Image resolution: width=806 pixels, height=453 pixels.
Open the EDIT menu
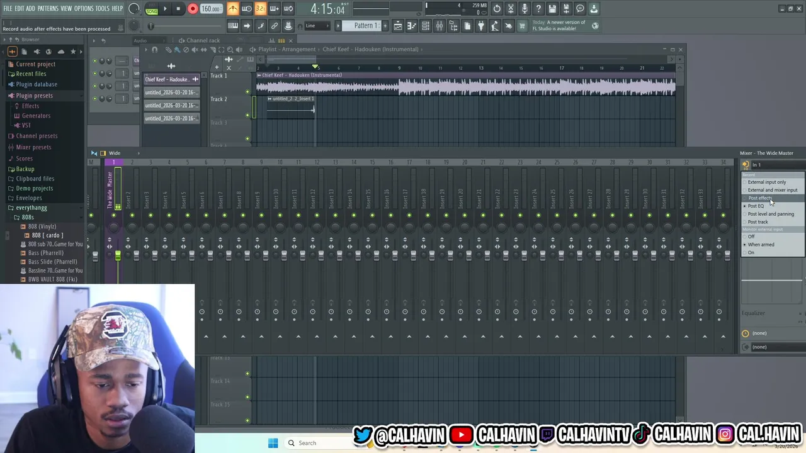point(20,9)
